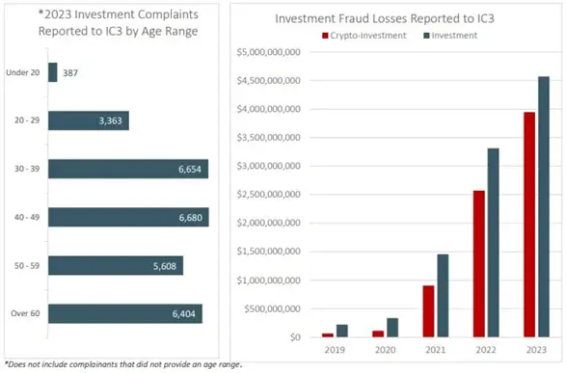Select the Over 60 bar showing 6,404
This screenshot has width=566, height=373.
coord(125,314)
